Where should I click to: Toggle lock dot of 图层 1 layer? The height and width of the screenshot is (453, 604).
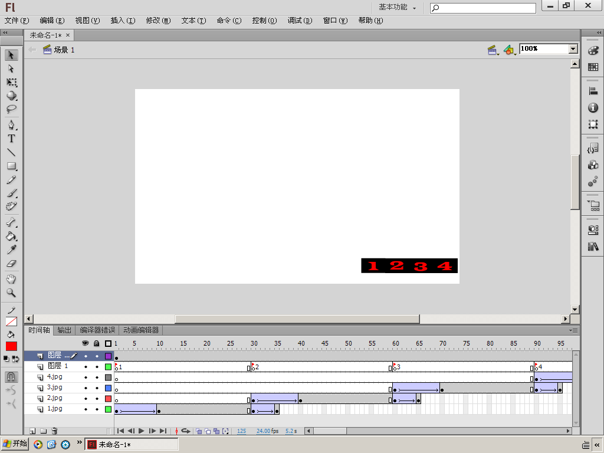tap(97, 367)
